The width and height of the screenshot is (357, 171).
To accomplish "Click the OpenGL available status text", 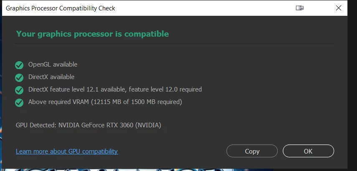I will coord(53,64).
